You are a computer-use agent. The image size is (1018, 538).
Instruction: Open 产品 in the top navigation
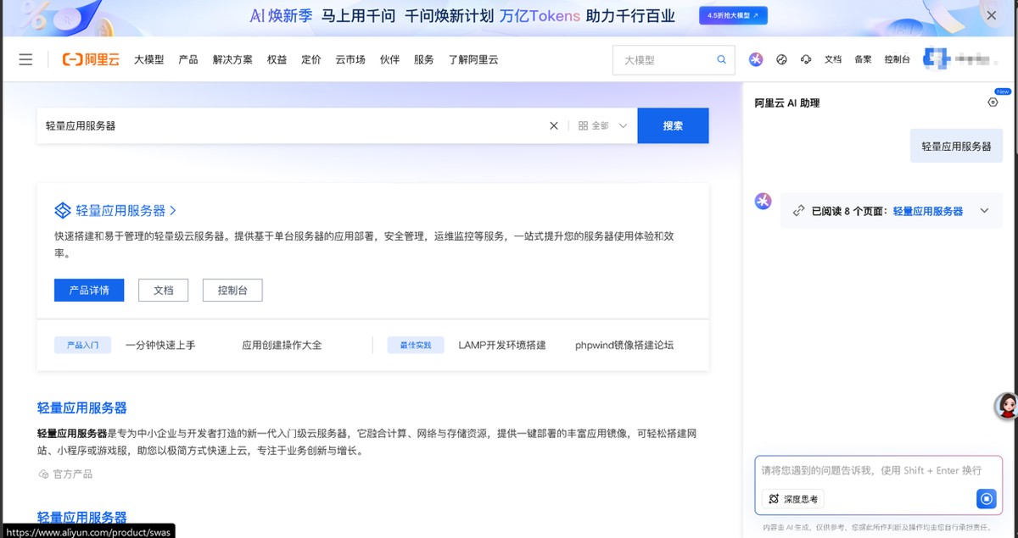[x=188, y=59]
